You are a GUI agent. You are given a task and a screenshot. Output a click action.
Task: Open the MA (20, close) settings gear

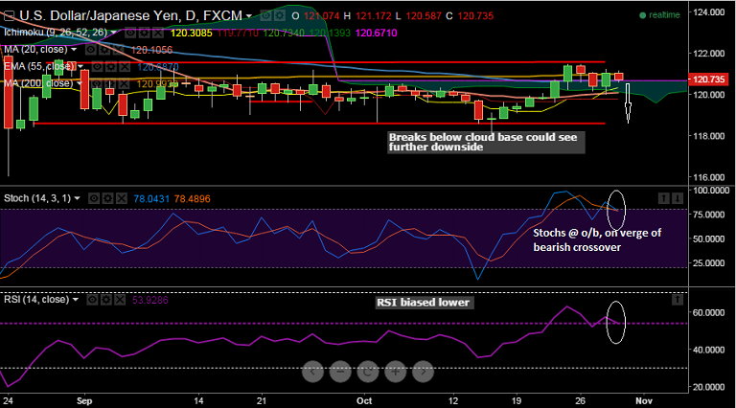pos(104,50)
